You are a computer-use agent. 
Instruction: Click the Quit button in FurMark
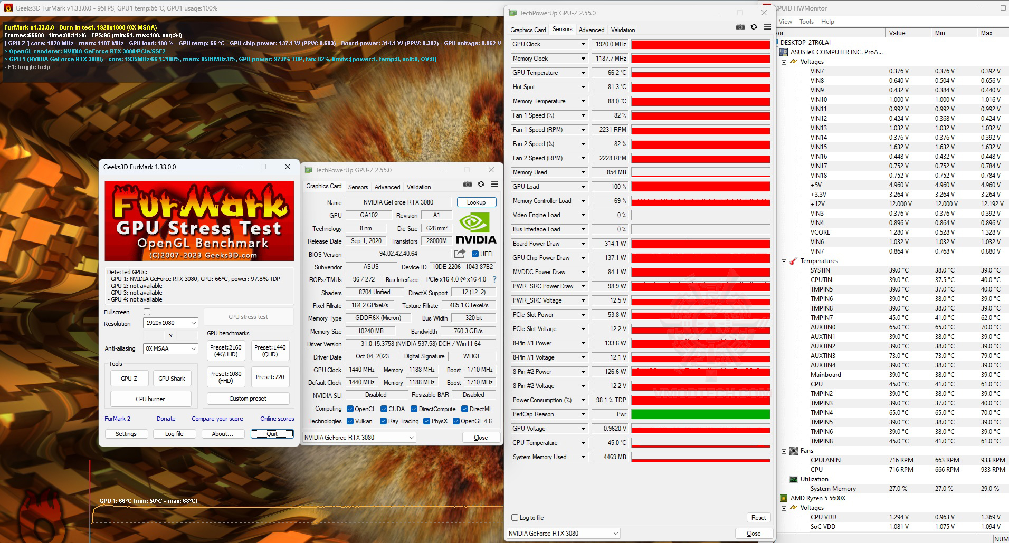point(272,434)
